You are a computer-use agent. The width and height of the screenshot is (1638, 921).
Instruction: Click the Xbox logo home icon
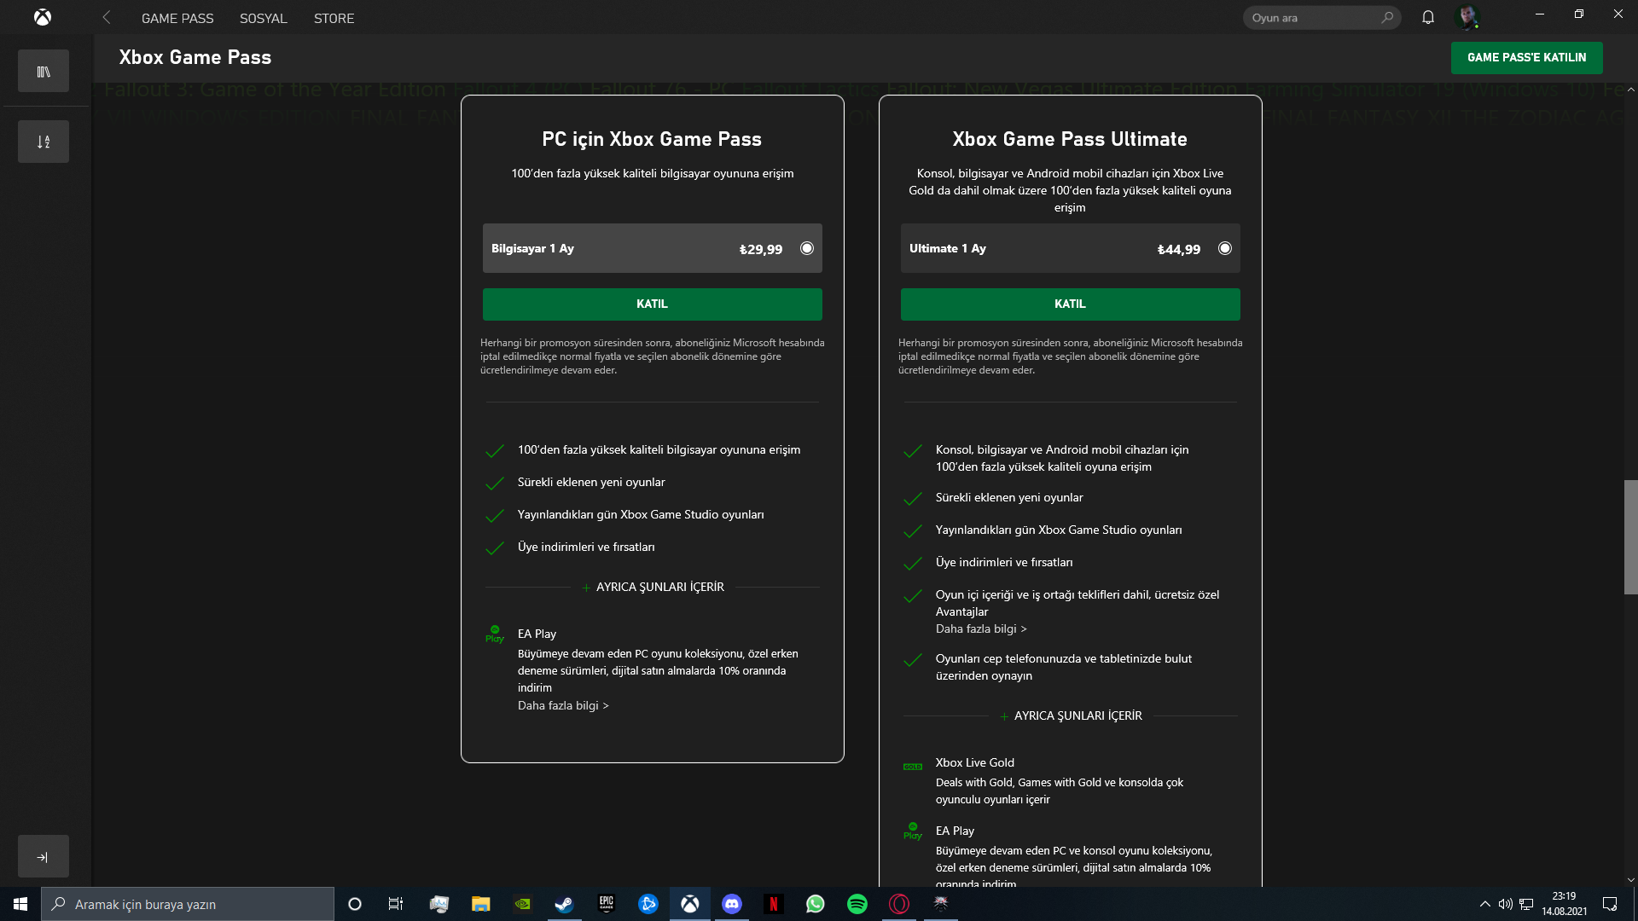tap(42, 17)
